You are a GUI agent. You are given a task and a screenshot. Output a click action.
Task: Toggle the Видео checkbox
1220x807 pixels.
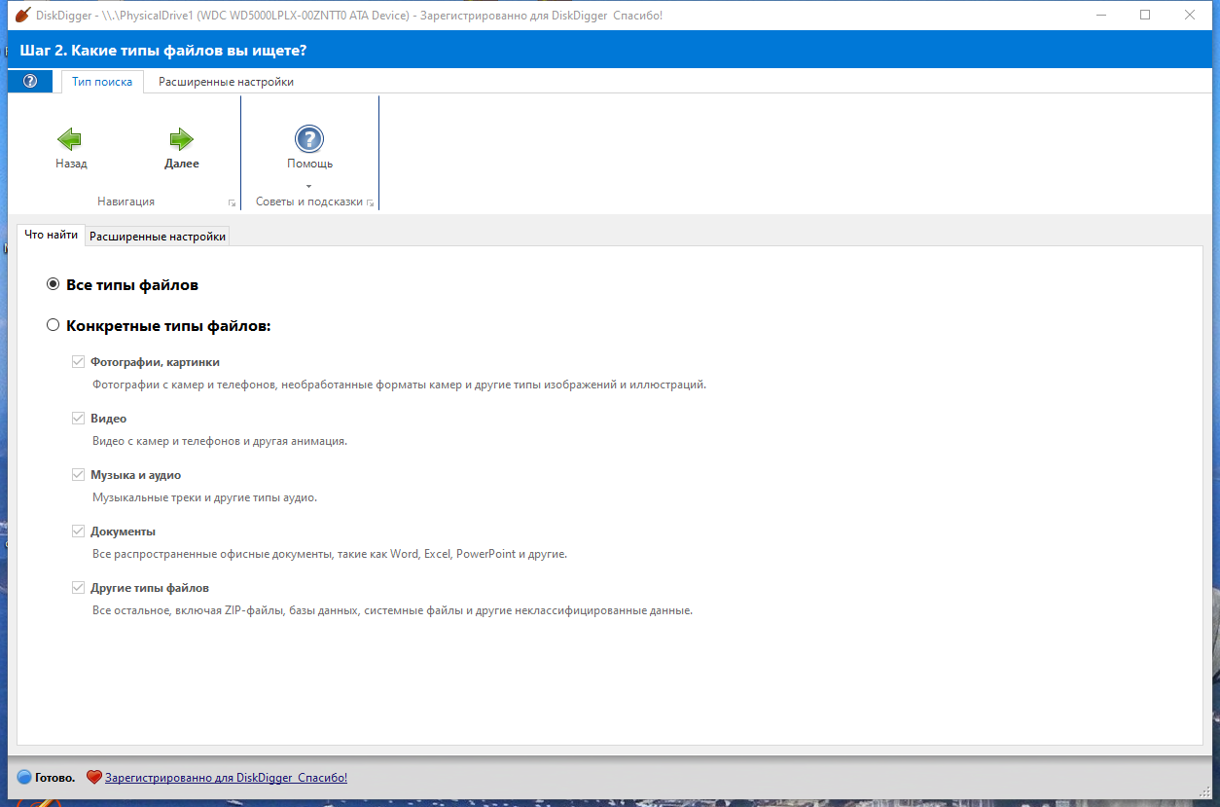(78, 419)
